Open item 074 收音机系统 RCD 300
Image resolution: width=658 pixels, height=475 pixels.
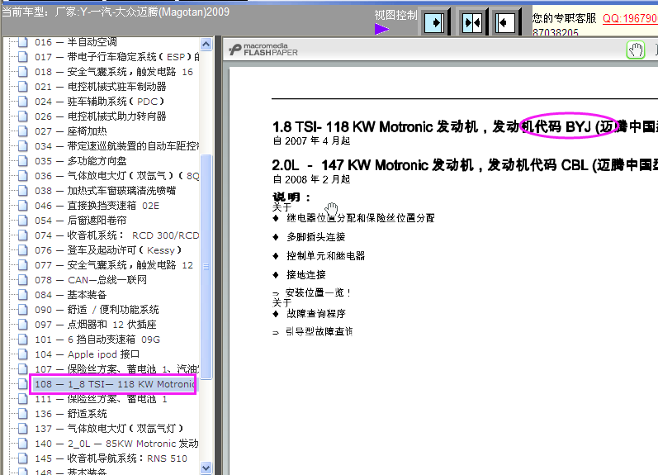[116, 235]
